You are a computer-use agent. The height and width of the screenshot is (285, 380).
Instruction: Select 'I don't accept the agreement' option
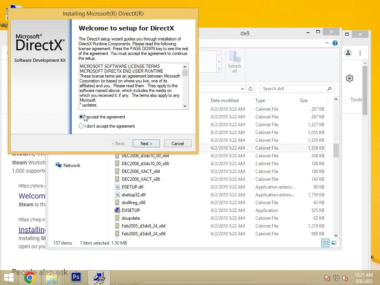(81, 126)
